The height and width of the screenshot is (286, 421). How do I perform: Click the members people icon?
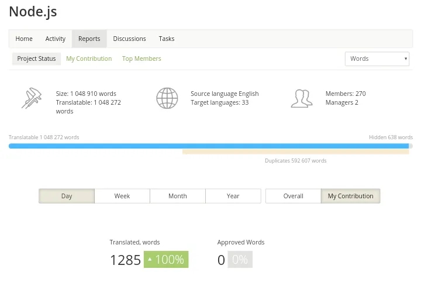click(302, 99)
